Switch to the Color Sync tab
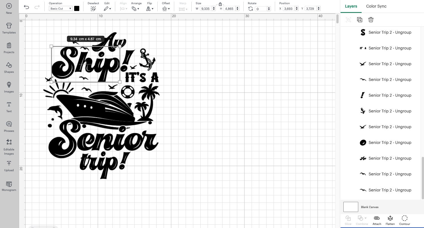Screen dimensions: 424x228 click(376, 6)
